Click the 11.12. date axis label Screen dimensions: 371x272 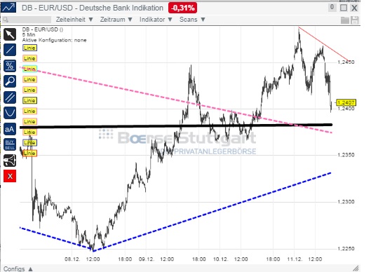295,259
